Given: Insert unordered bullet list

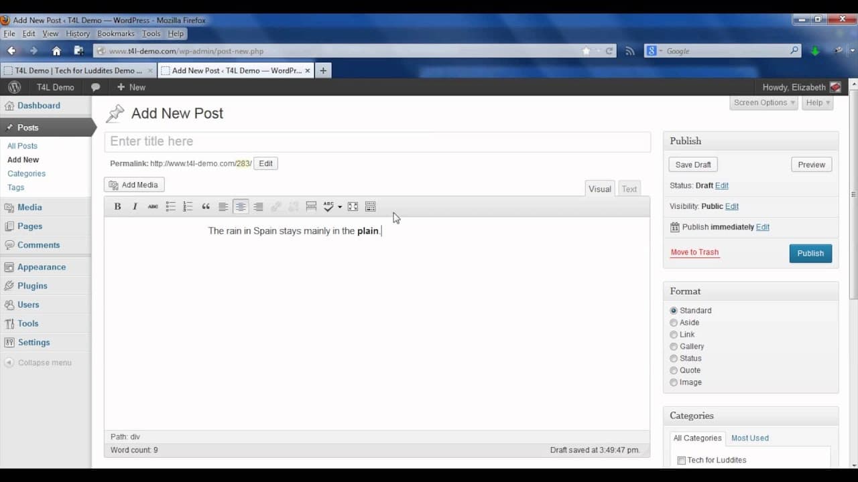Looking at the screenshot, I should coord(170,207).
